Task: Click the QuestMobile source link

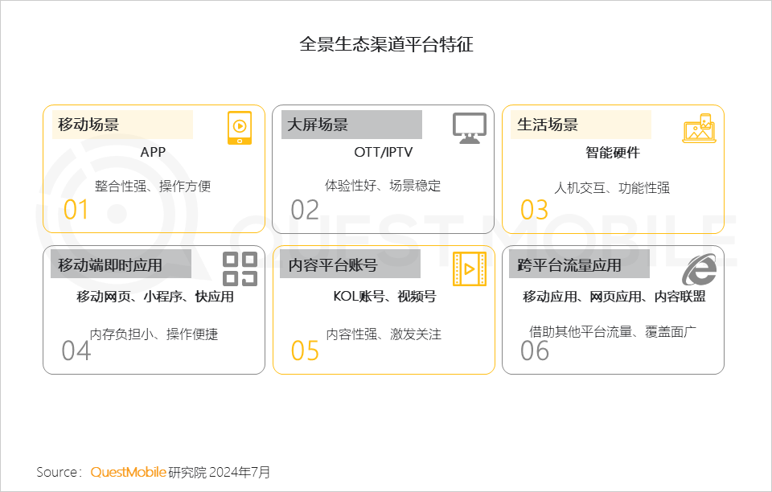Action: pyautogui.click(x=128, y=472)
